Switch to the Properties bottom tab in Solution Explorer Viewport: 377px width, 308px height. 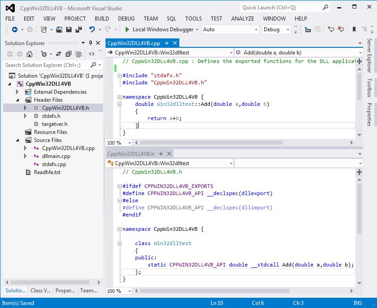point(65,291)
